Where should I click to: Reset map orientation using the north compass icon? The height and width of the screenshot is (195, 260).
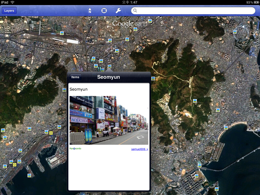point(90,11)
